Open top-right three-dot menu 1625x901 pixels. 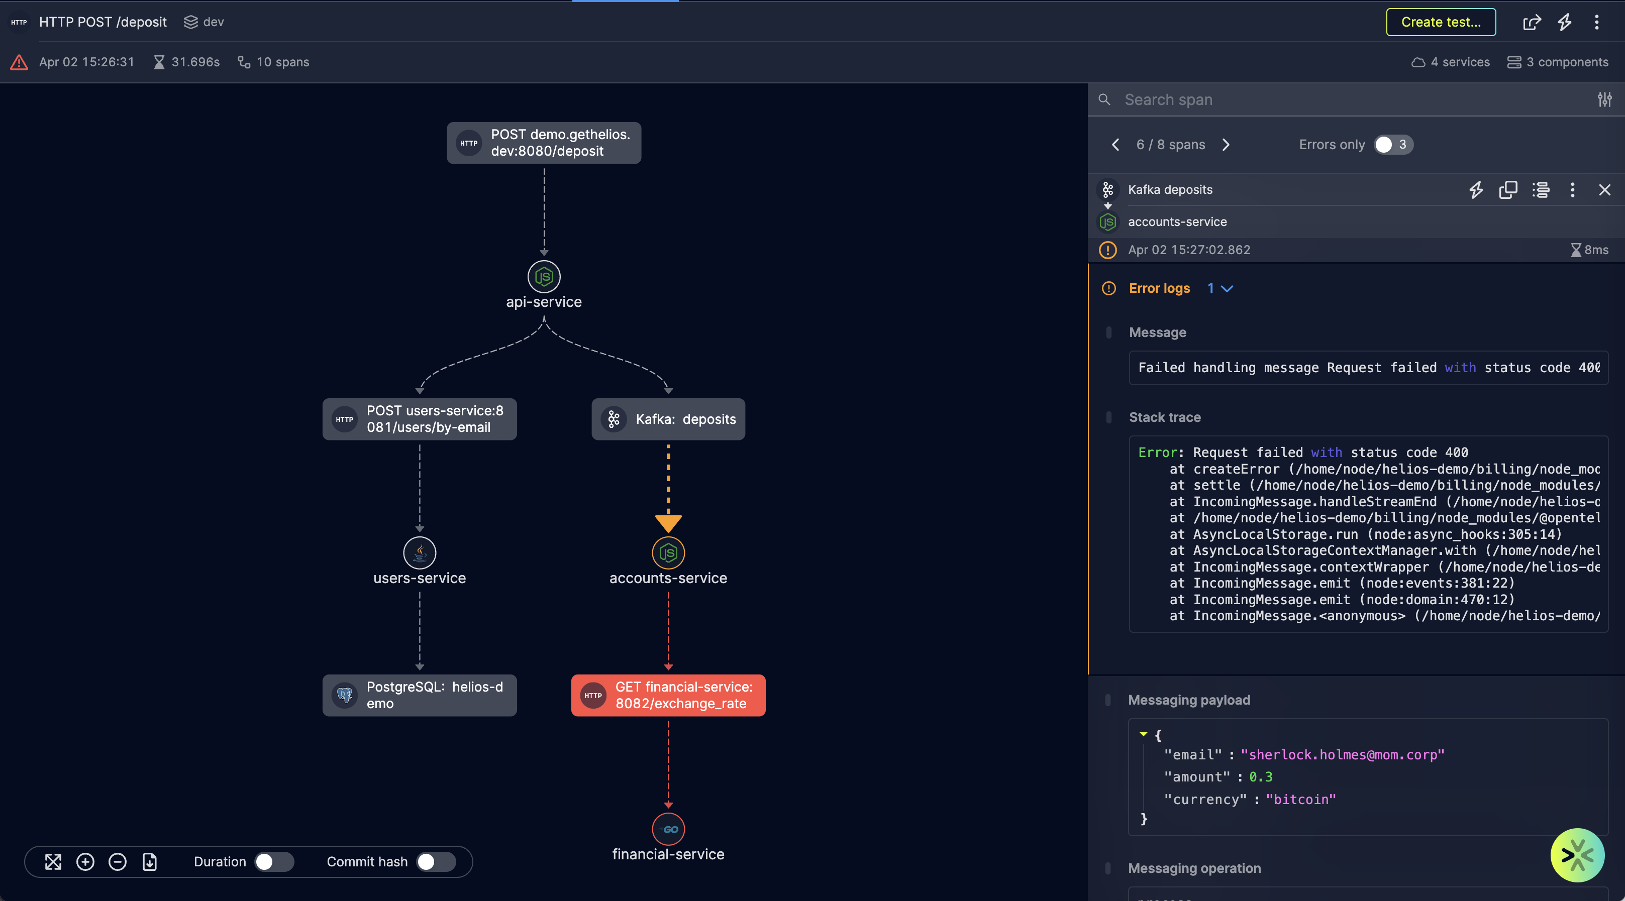click(1597, 22)
